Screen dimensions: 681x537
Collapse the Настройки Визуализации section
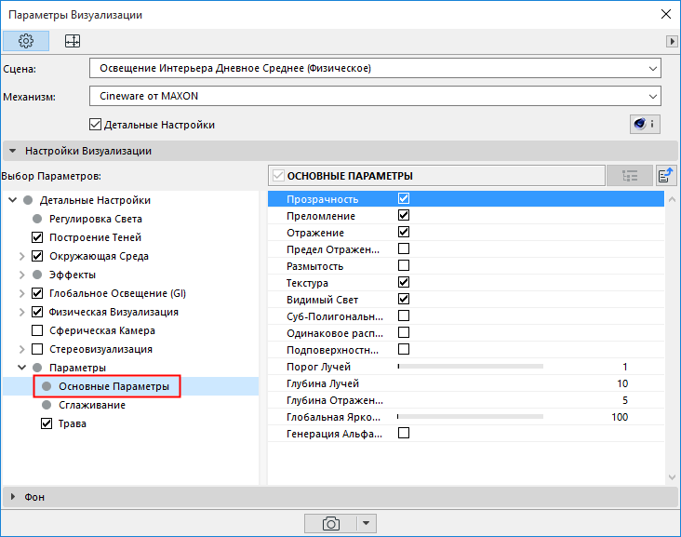(13, 151)
